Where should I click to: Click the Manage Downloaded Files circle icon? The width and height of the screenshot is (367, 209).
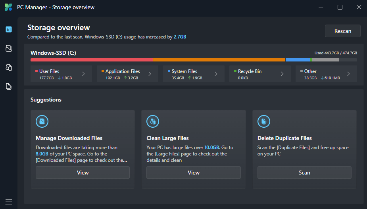point(42,121)
